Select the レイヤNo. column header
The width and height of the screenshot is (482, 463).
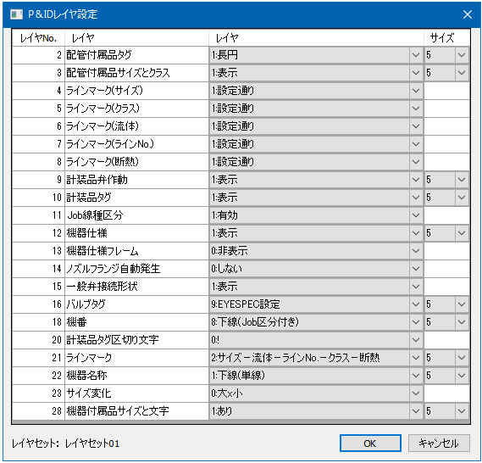click(x=38, y=38)
